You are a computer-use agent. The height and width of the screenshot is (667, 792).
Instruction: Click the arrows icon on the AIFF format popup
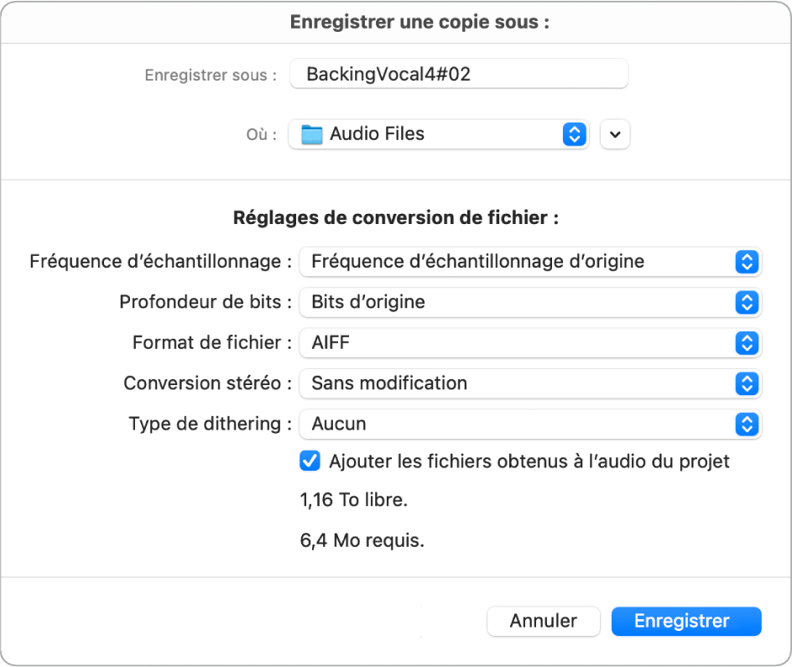point(748,343)
